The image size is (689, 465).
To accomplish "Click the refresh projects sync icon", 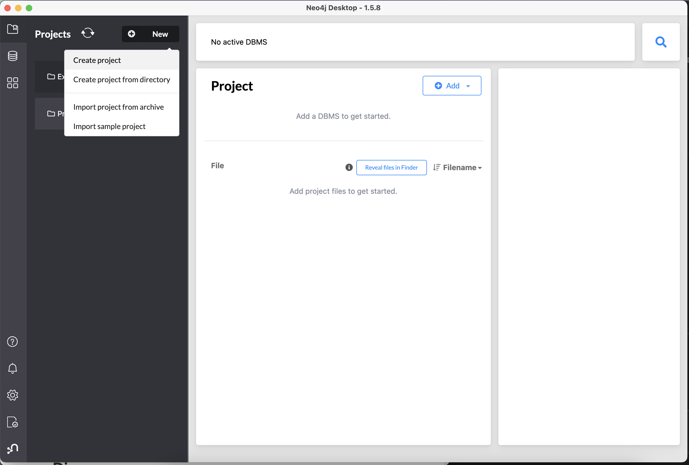I will 88,33.
